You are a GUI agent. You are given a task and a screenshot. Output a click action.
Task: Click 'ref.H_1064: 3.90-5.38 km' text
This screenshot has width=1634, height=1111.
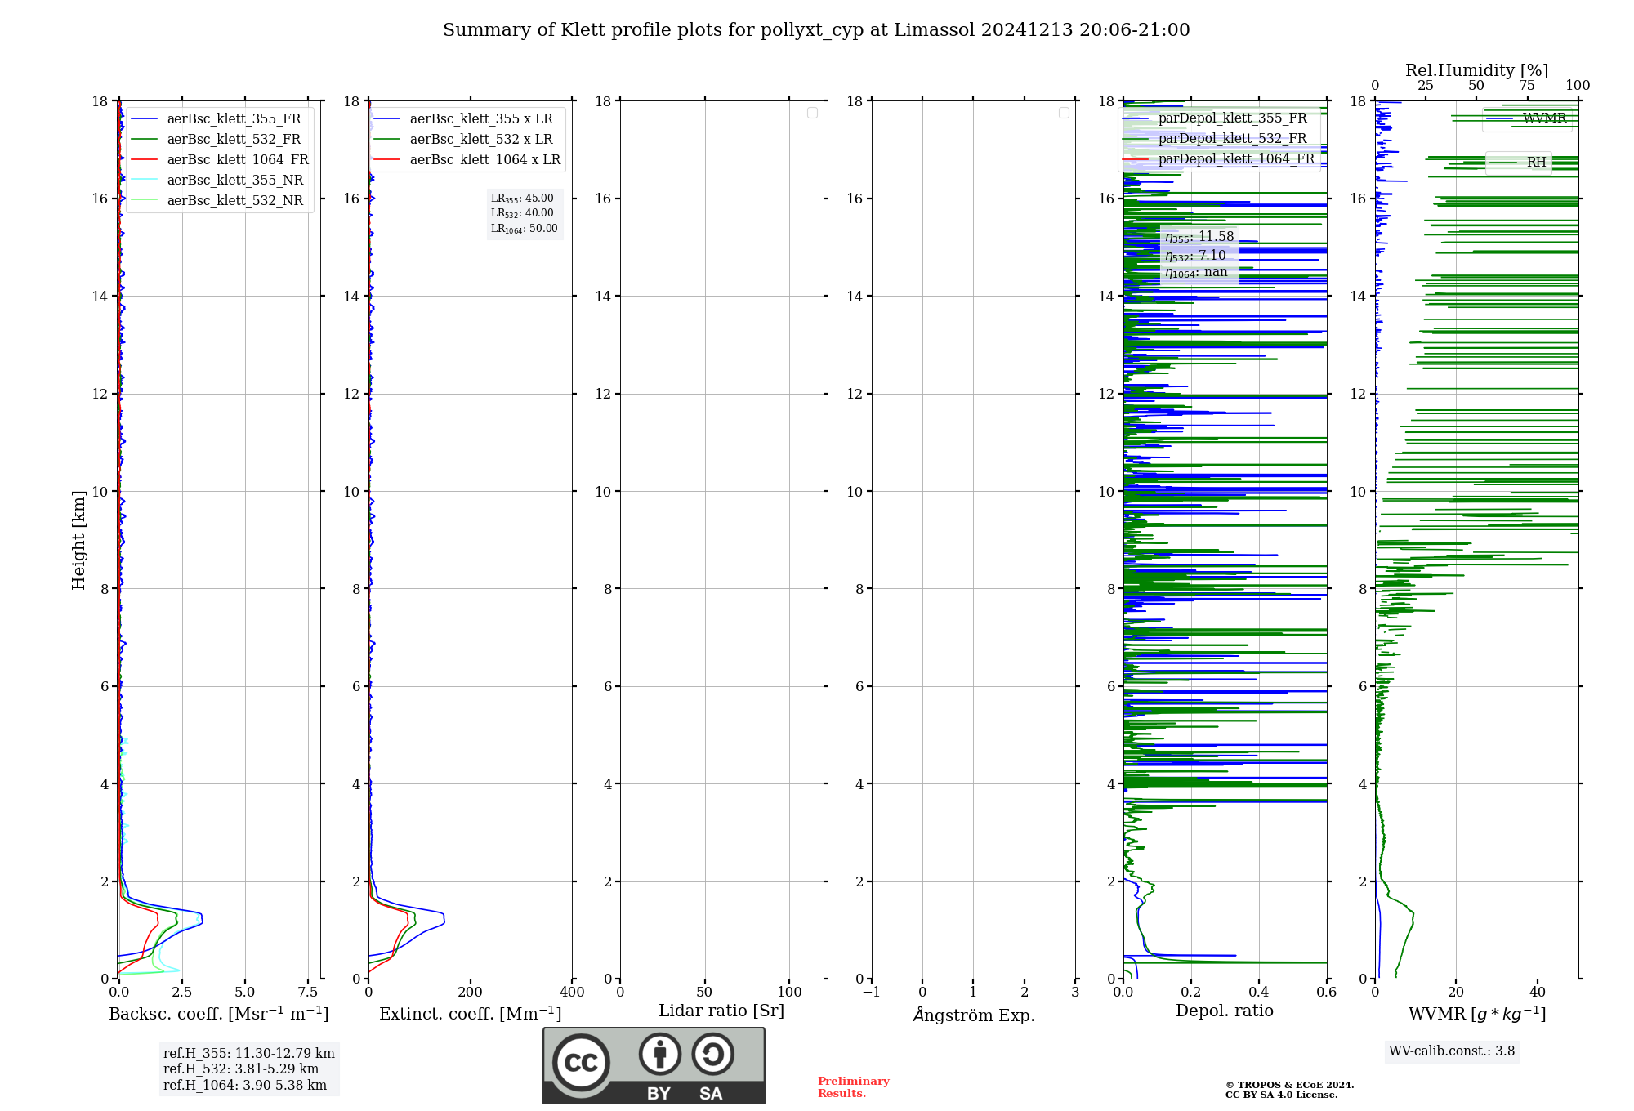coord(245,1086)
